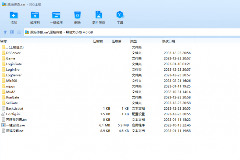
Task: Open the 工具 (Tools) icon
Action: point(120,15)
